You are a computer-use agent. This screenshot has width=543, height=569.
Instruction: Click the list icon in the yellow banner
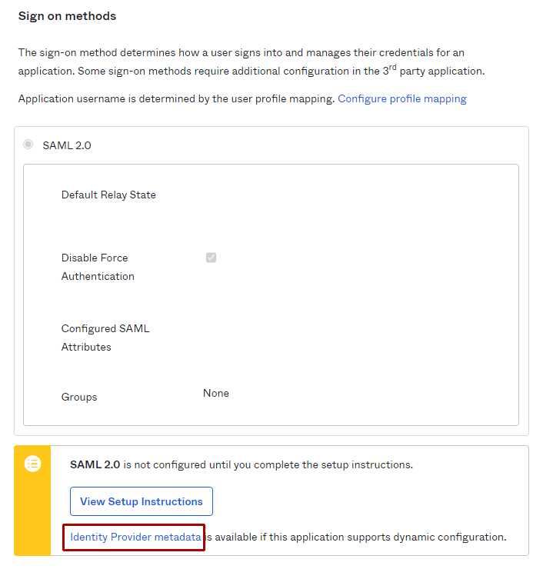click(32, 464)
